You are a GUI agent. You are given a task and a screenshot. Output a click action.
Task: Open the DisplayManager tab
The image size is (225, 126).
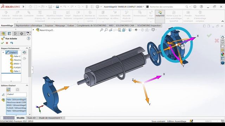click(x=28, y=34)
